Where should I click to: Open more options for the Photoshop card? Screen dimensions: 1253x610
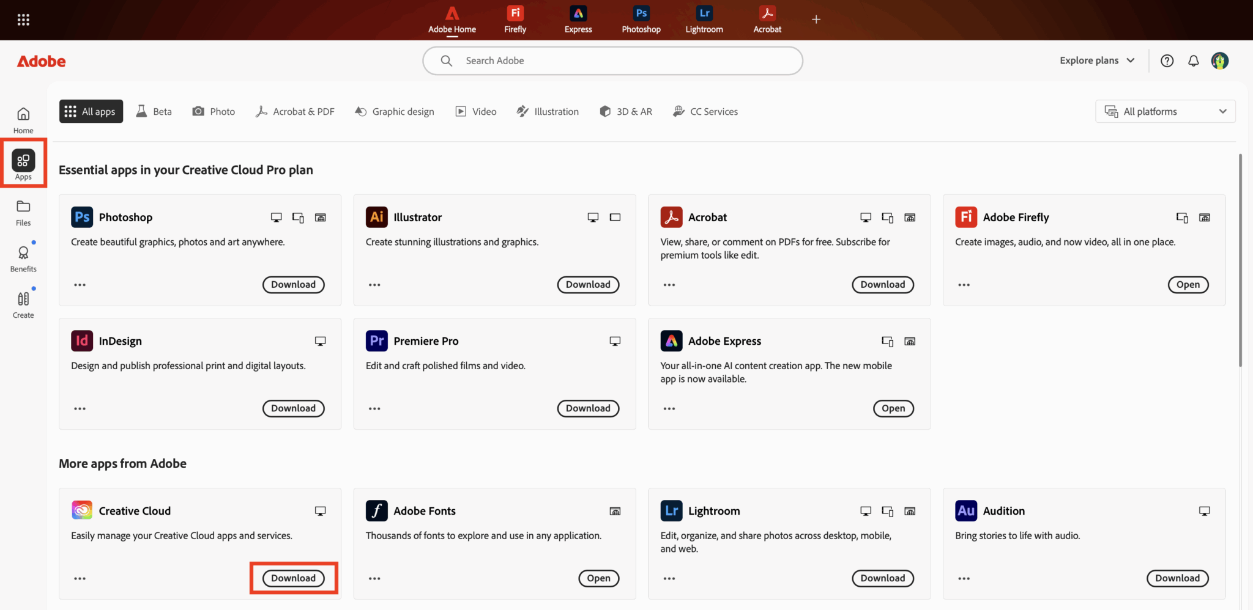(x=79, y=284)
